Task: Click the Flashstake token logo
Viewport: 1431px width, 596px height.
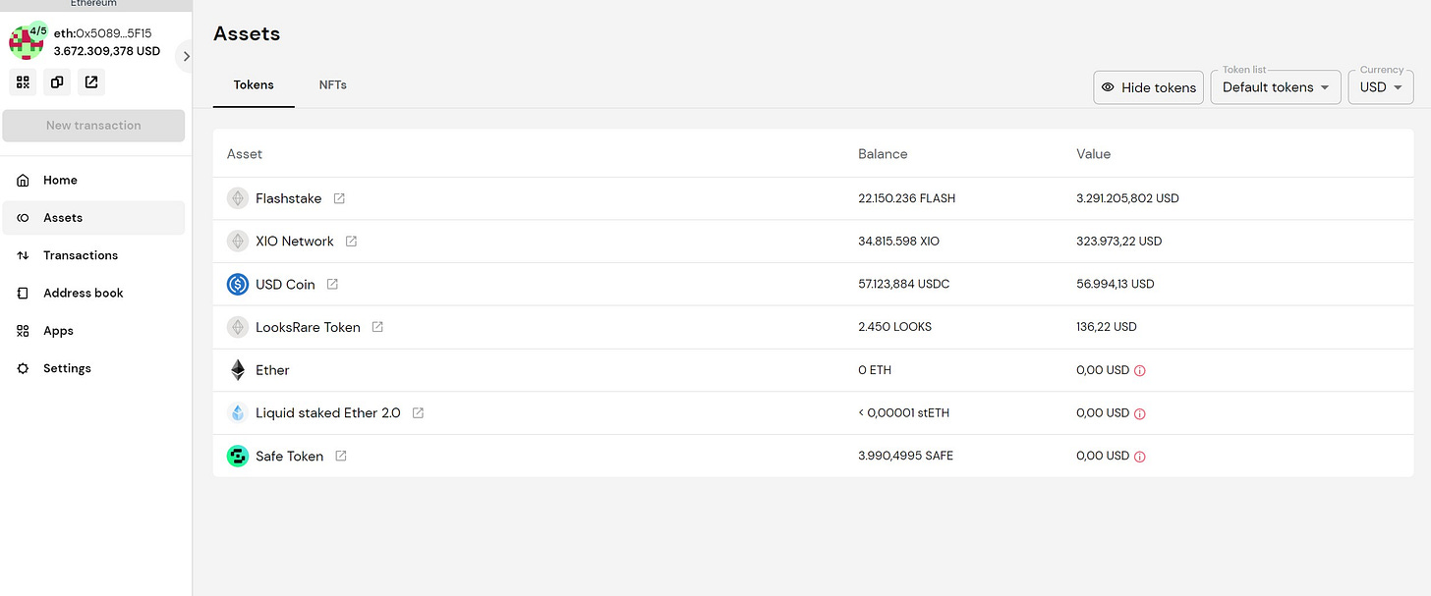Action: (x=238, y=198)
